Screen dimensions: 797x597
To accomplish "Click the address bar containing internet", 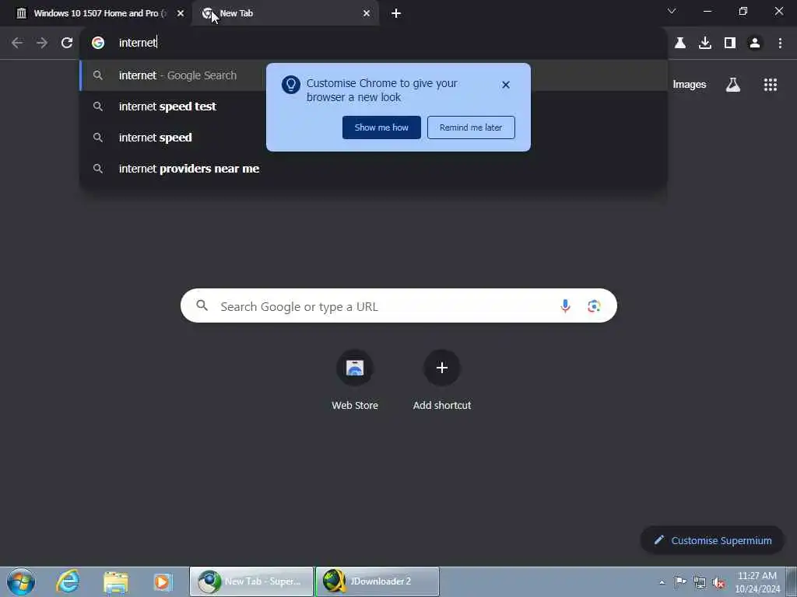I will [374, 43].
